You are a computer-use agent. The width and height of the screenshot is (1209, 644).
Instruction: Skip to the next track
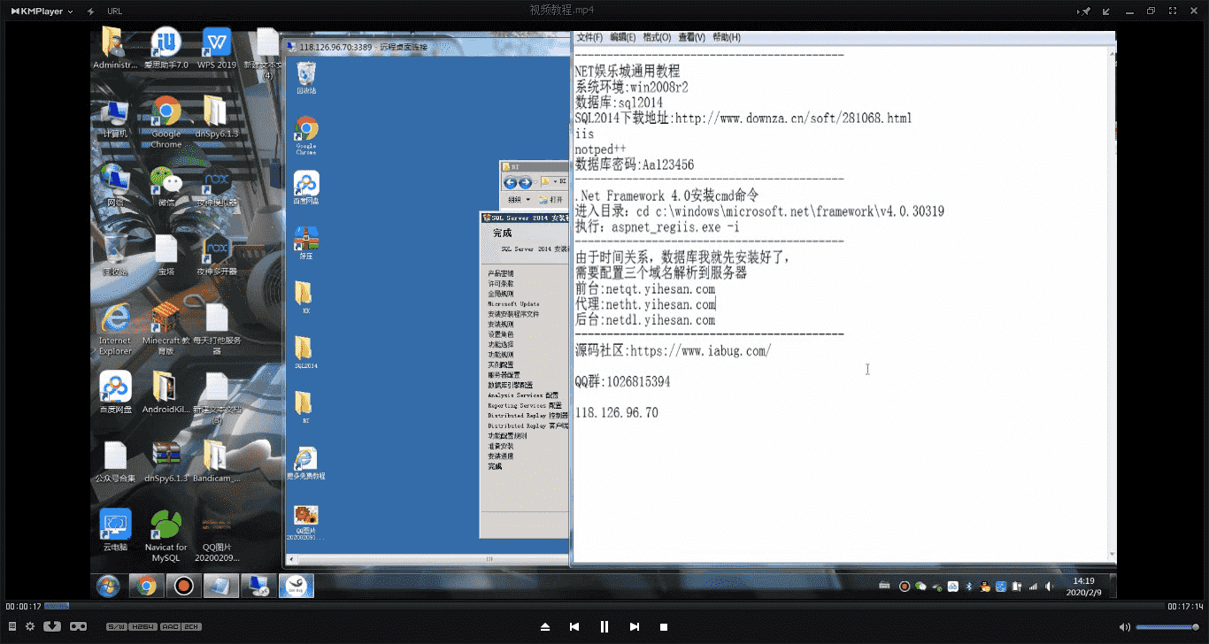634,626
